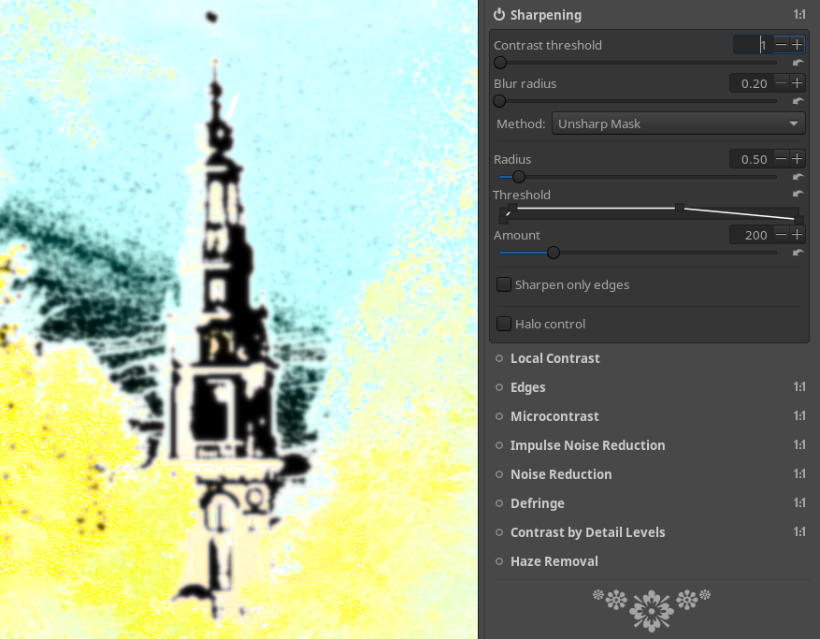
Task: Expand the Microcontrast section
Action: tap(554, 416)
